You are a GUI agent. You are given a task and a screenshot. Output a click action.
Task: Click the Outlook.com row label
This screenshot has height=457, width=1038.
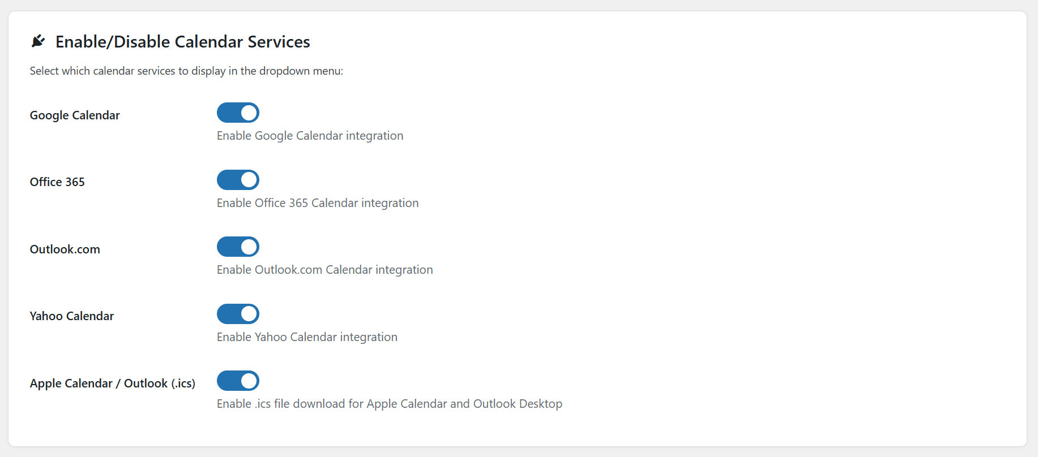click(x=65, y=249)
